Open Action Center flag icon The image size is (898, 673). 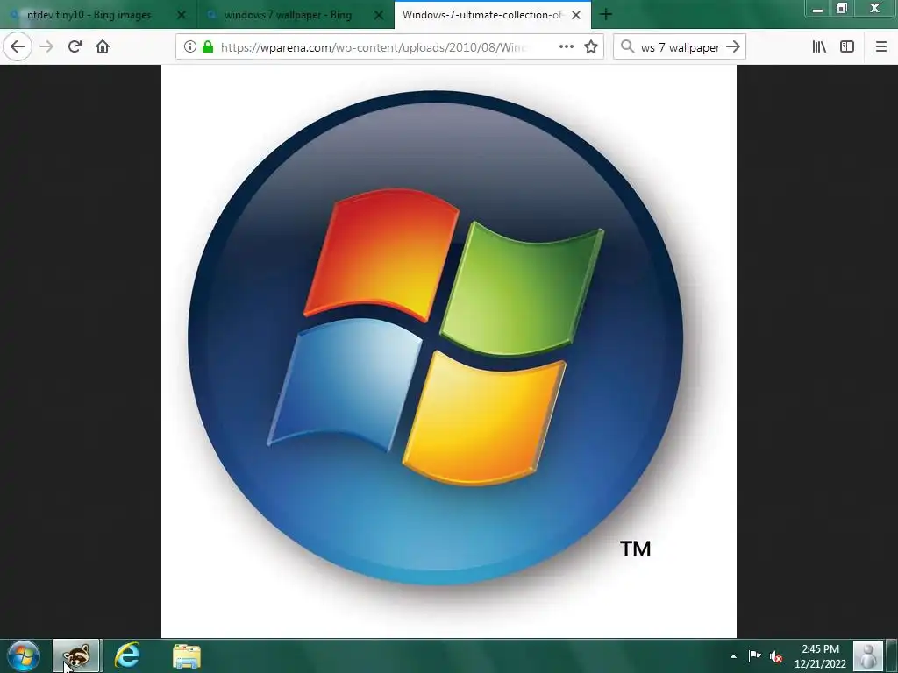[755, 655]
